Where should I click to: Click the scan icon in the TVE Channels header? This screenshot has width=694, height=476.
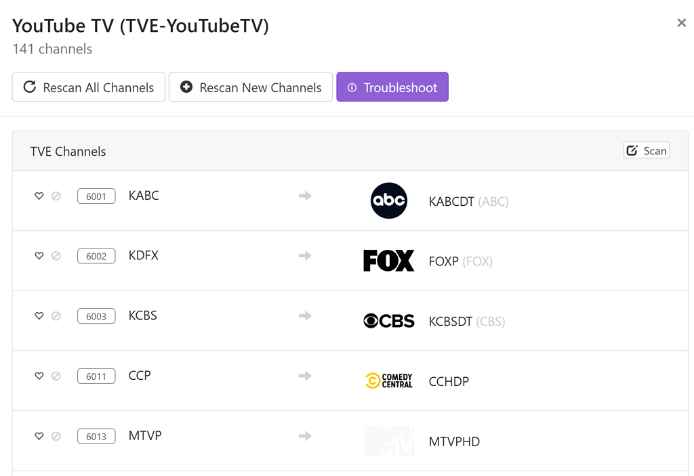(633, 150)
